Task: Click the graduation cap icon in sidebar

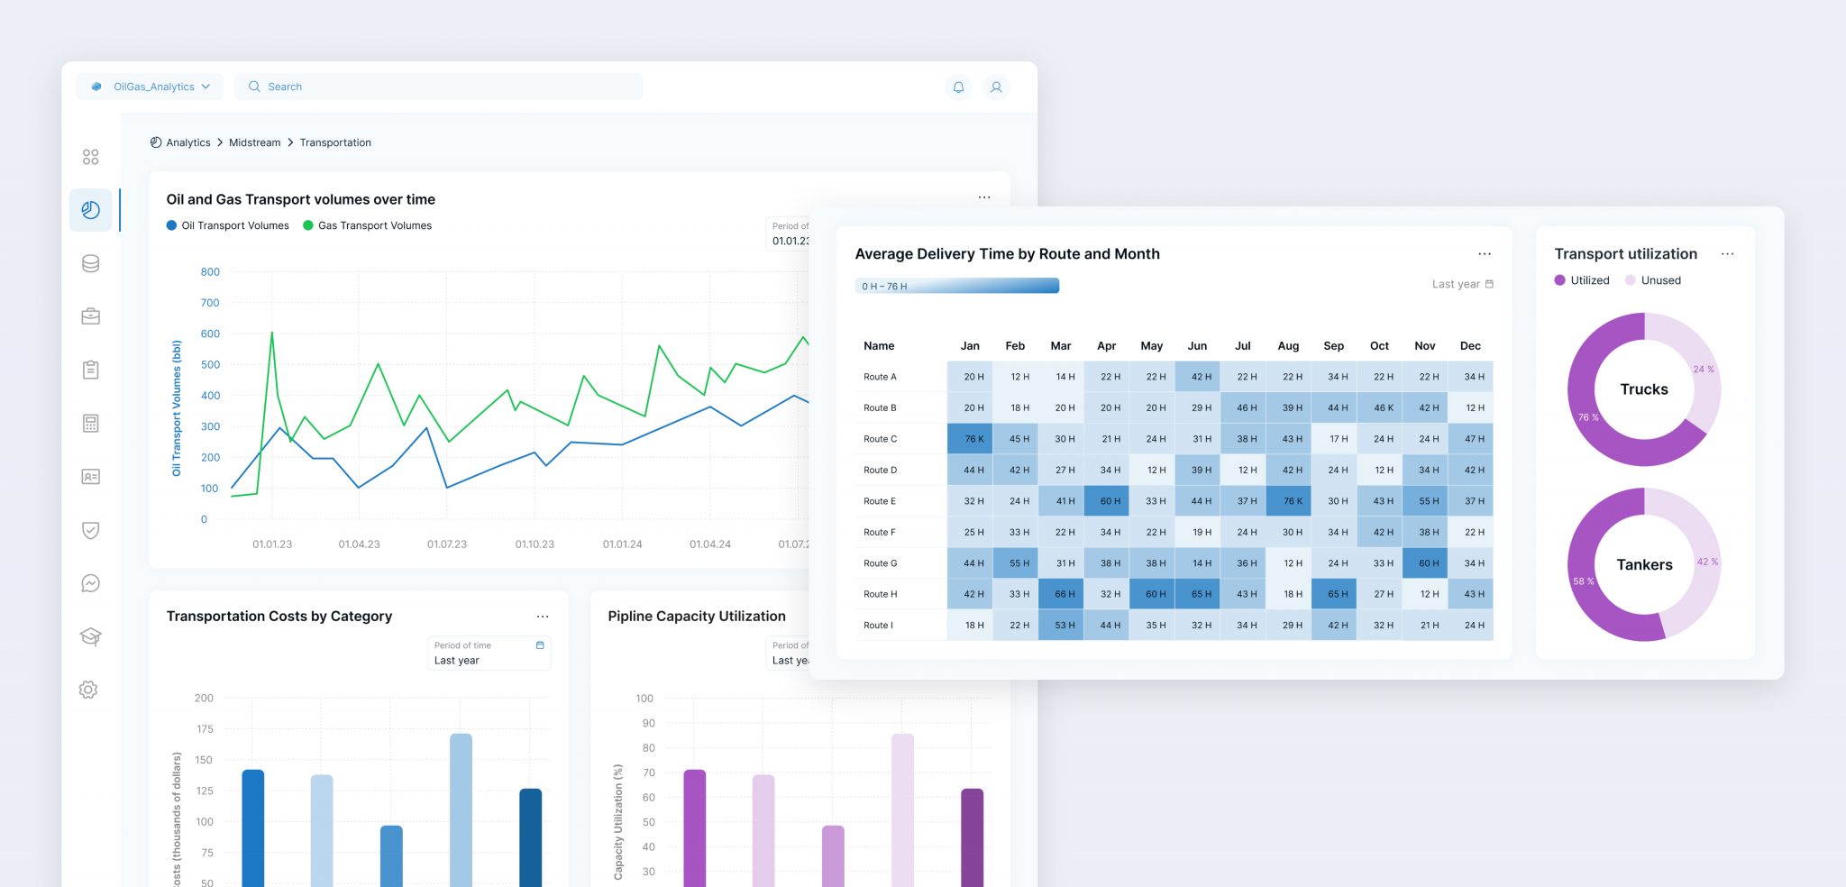Action: click(90, 636)
